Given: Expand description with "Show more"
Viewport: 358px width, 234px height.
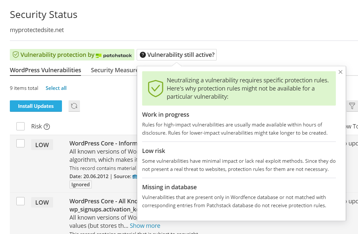Looking at the screenshot, I should click(x=145, y=226).
